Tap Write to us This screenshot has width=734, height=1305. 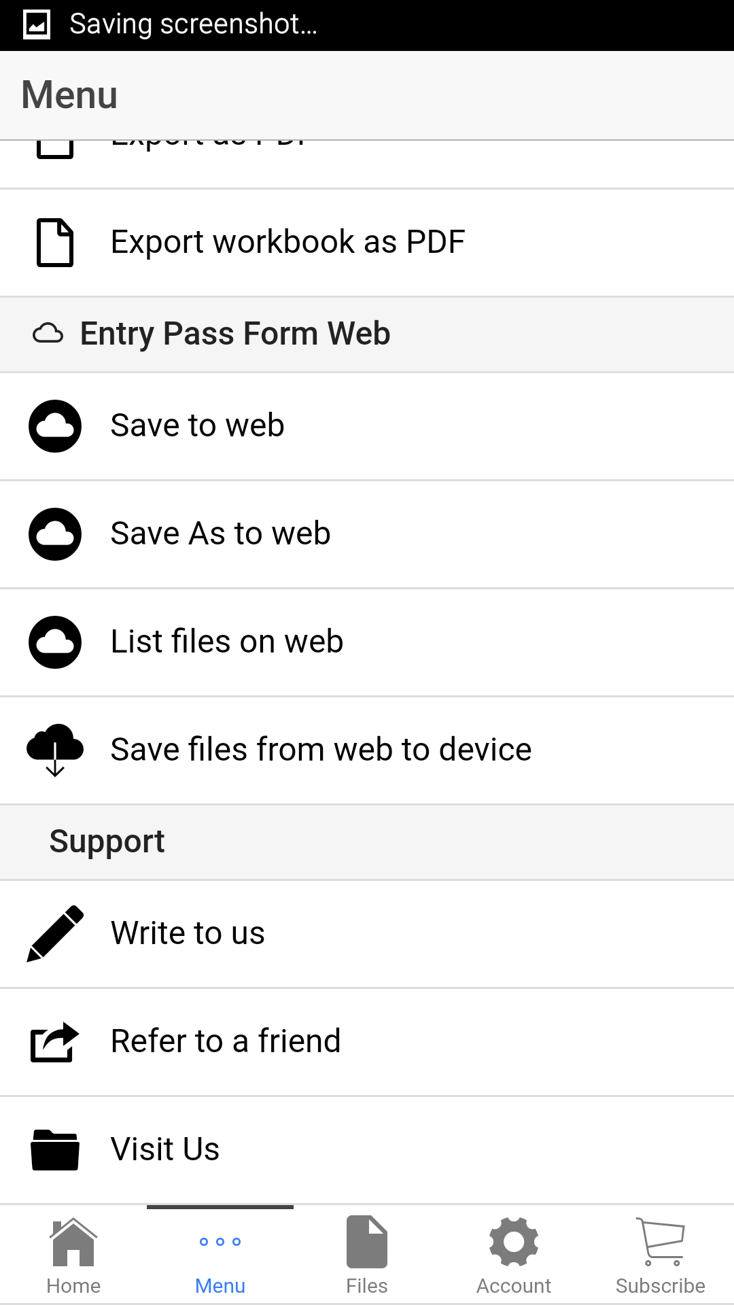pyautogui.click(x=188, y=933)
